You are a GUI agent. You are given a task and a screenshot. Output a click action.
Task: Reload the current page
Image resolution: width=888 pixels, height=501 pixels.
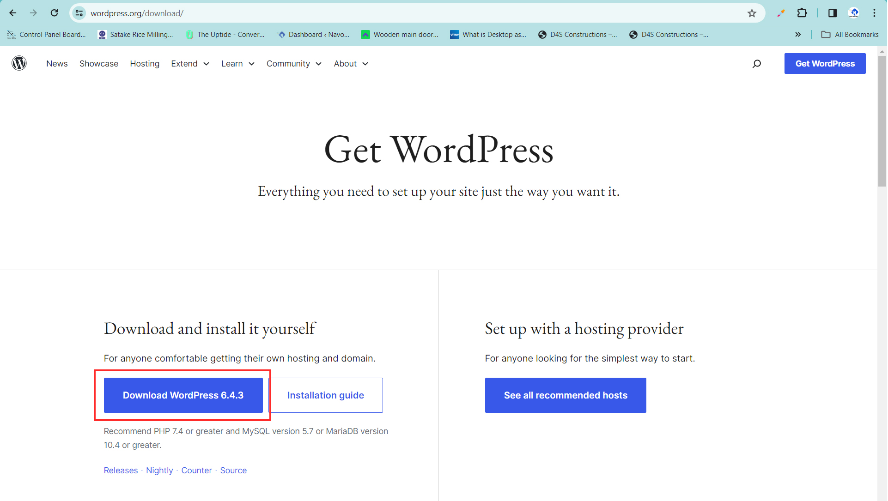pyautogui.click(x=54, y=13)
